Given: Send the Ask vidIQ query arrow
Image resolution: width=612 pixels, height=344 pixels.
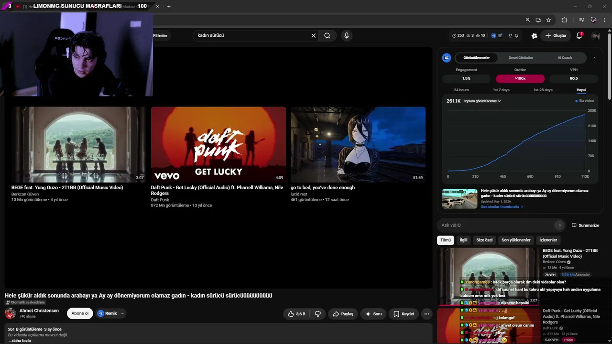Looking at the screenshot, I should 559,225.
